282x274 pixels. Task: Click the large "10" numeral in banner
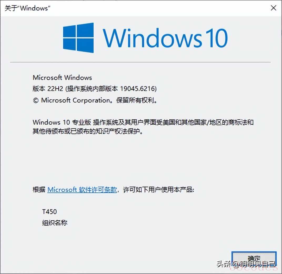pos(217,38)
